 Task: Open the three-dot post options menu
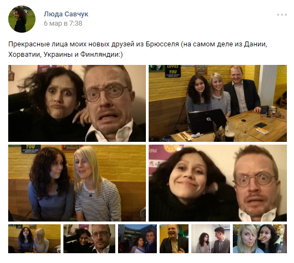click(282, 15)
